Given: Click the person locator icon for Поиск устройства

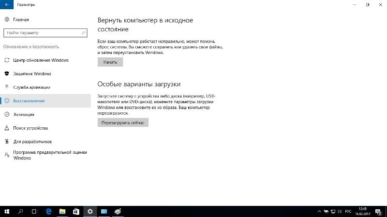Looking at the screenshot, I should 7,128.
